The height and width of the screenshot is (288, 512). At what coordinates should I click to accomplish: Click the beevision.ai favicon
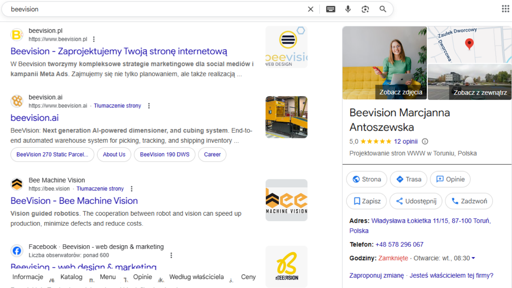(17, 101)
